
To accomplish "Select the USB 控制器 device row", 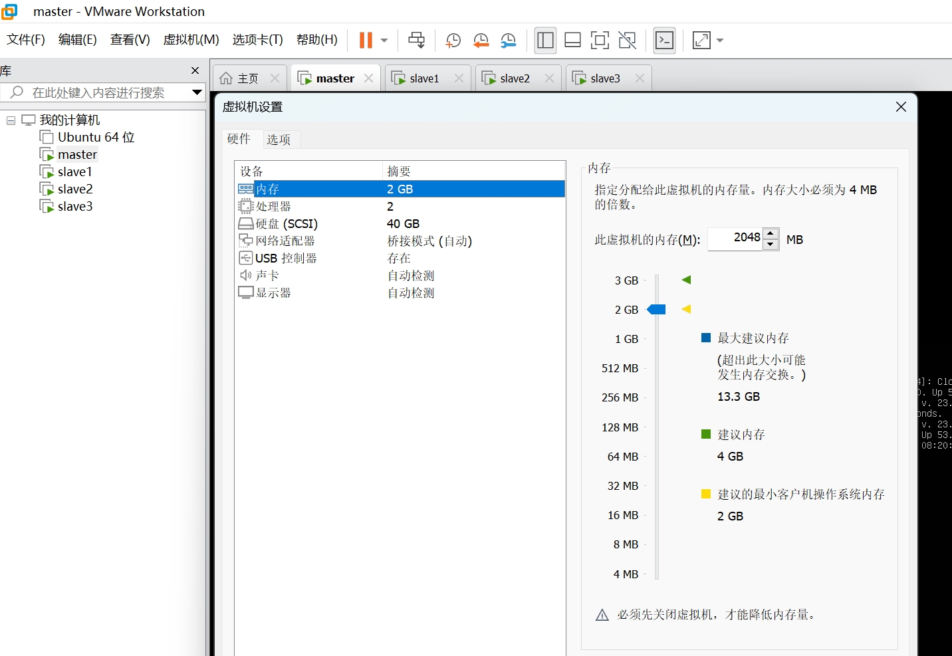I will (401, 258).
